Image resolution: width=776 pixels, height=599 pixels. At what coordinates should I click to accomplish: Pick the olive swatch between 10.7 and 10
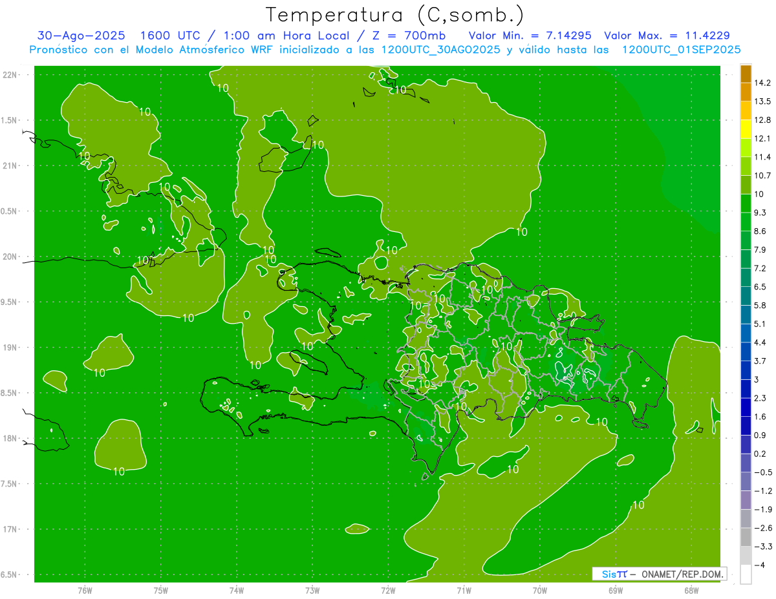pyautogui.click(x=746, y=185)
